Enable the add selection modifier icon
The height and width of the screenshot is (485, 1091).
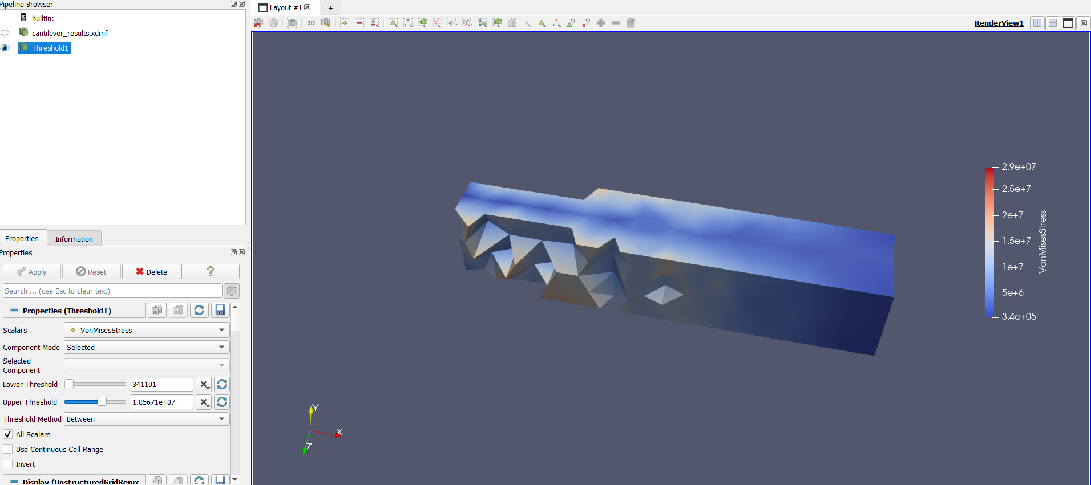point(345,23)
